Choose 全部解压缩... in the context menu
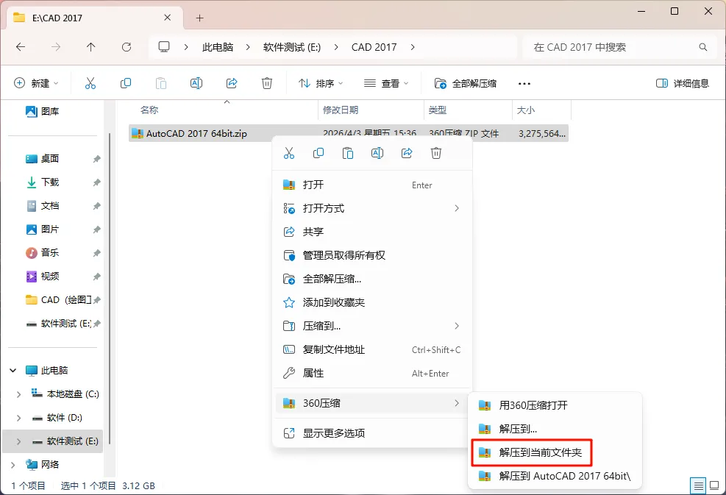The image size is (726, 495). 372,279
